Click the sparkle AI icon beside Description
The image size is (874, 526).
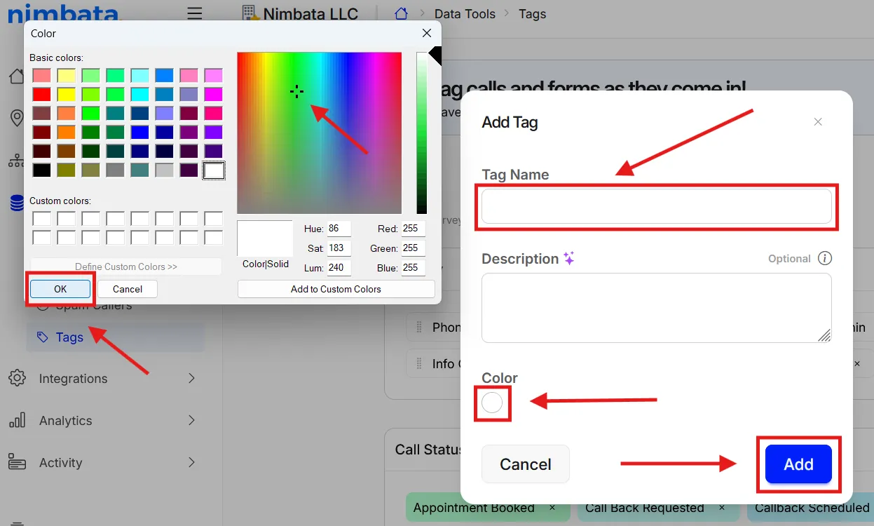pyautogui.click(x=569, y=258)
